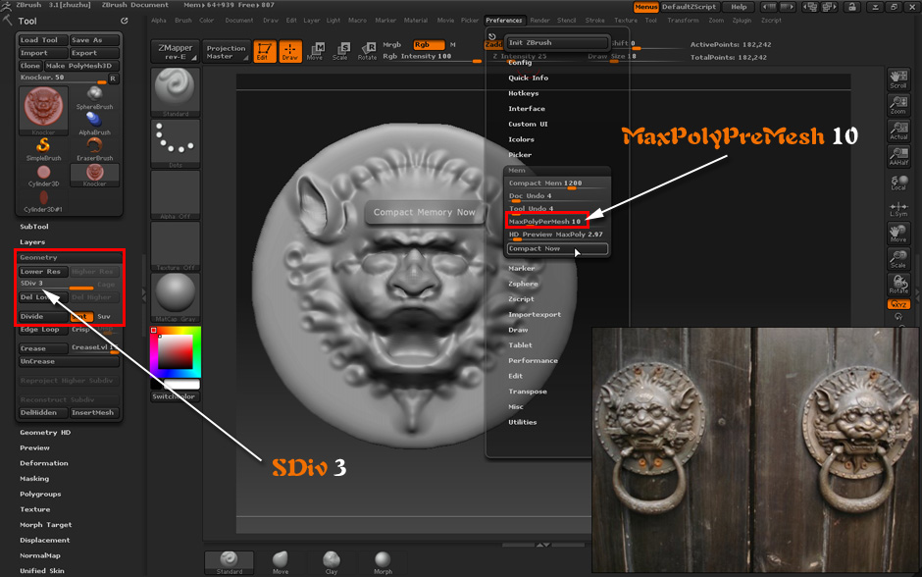
Task: Click the Scale transform icon in top shelf
Action: [x=341, y=51]
